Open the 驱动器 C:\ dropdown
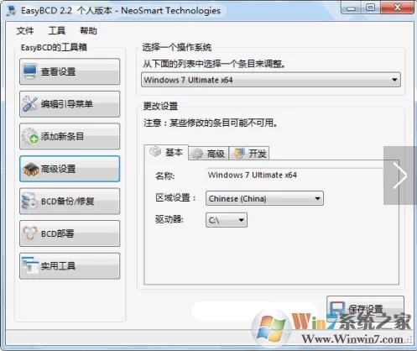The image size is (417, 351). pyautogui.click(x=227, y=220)
